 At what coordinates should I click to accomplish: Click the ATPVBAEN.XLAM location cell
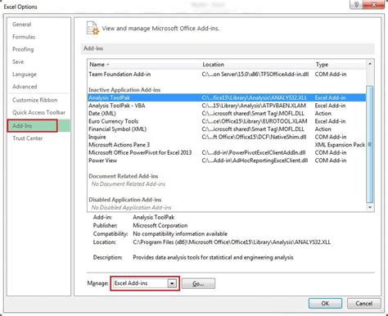[x=254, y=106]
